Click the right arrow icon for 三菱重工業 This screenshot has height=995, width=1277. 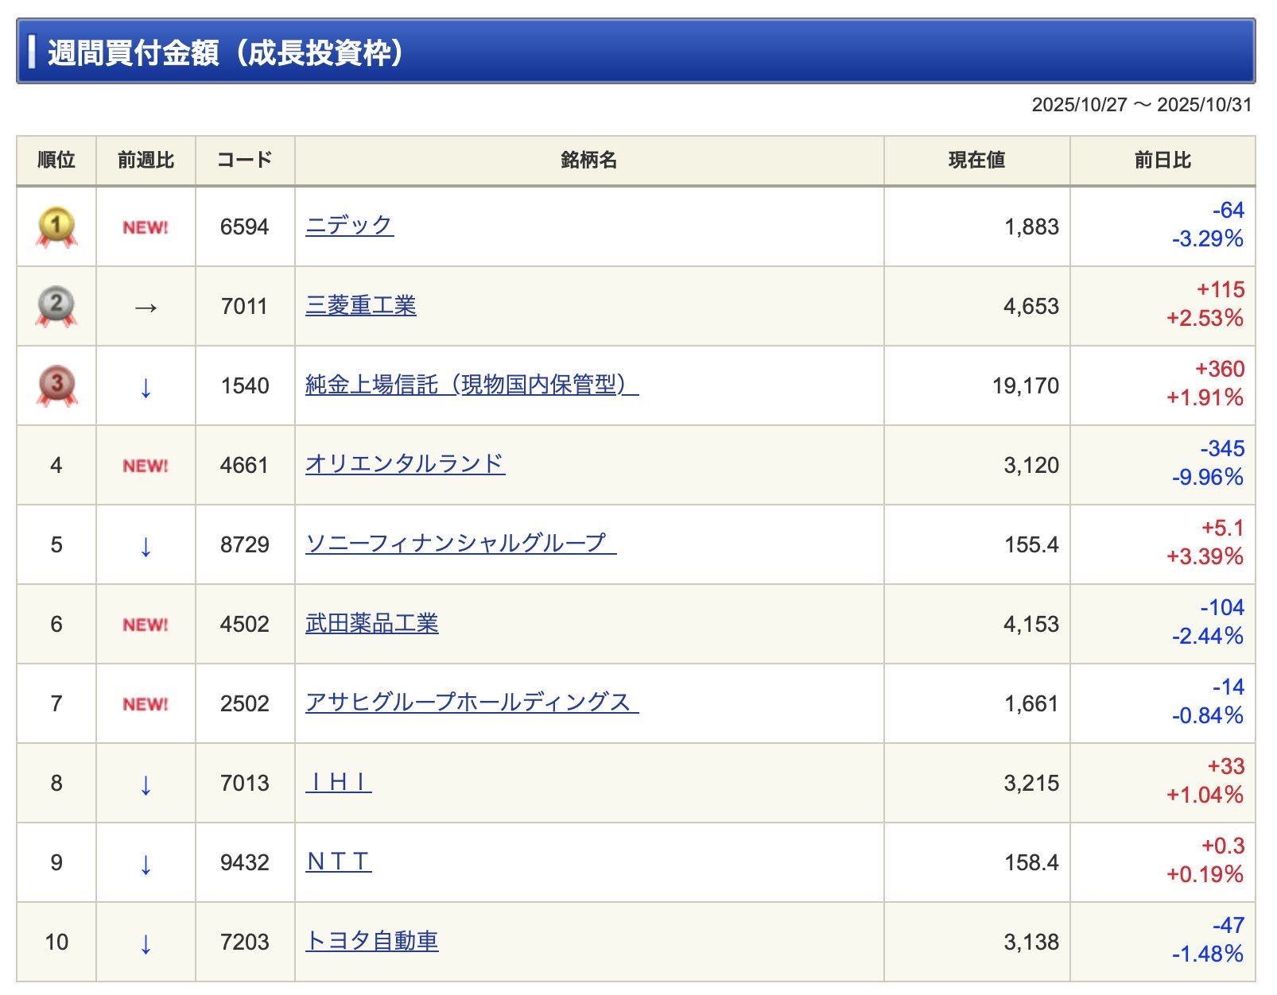[x=146, y=308]
